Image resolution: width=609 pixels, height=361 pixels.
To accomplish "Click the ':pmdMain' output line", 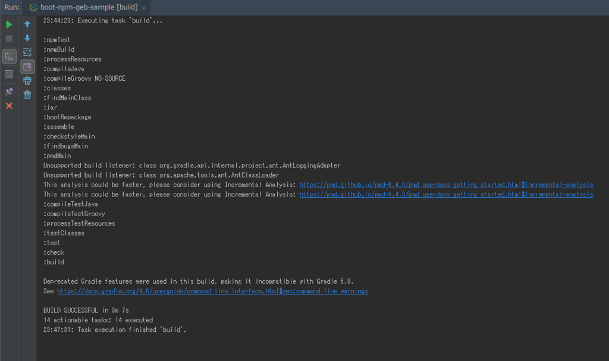I will coord(57,156).
